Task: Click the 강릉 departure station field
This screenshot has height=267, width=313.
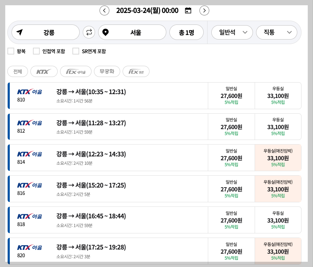Action: (45, 32)
